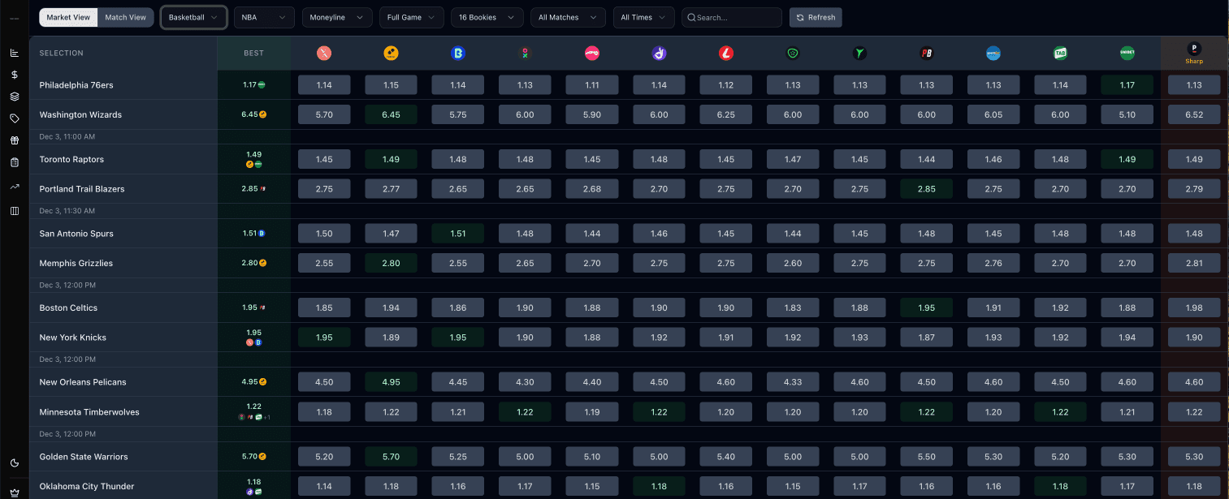This screenshot has height=499, width=1229.
Task: Open the All Matches dropdown
Action: [x=569, y=17]
